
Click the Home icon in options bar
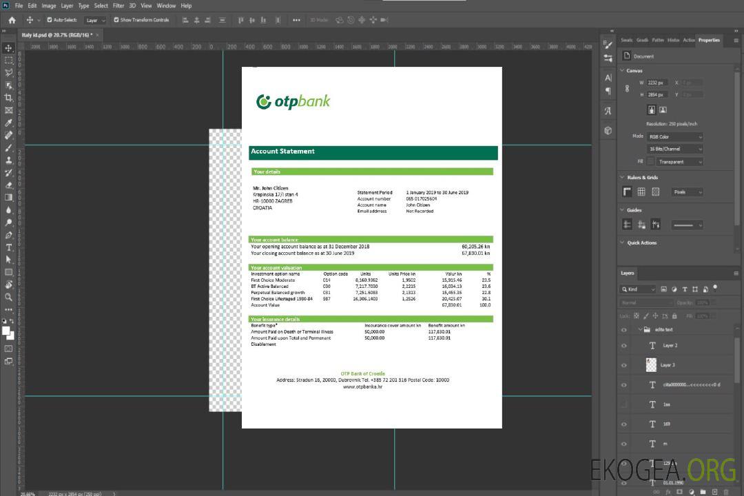click(12, 20)
